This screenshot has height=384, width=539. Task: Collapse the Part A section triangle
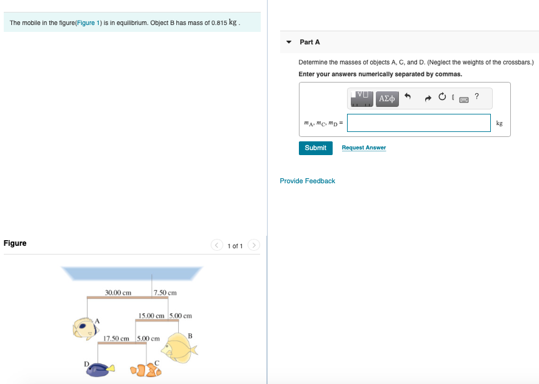point(289,42)
